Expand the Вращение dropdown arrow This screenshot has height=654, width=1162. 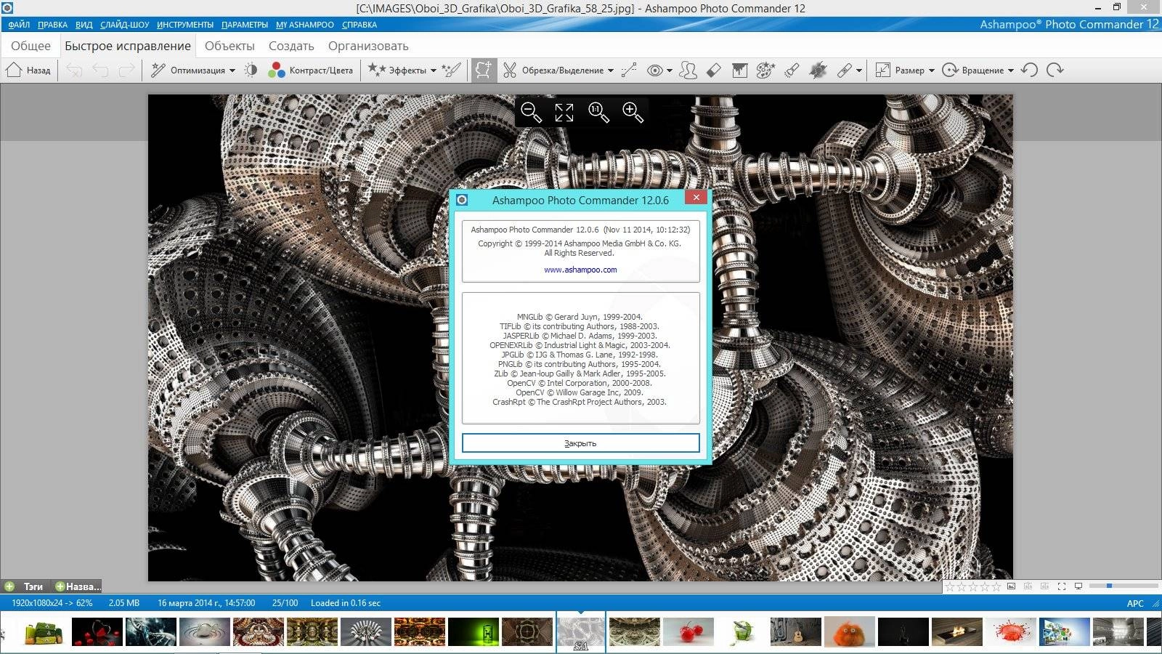click(1011, 70)
